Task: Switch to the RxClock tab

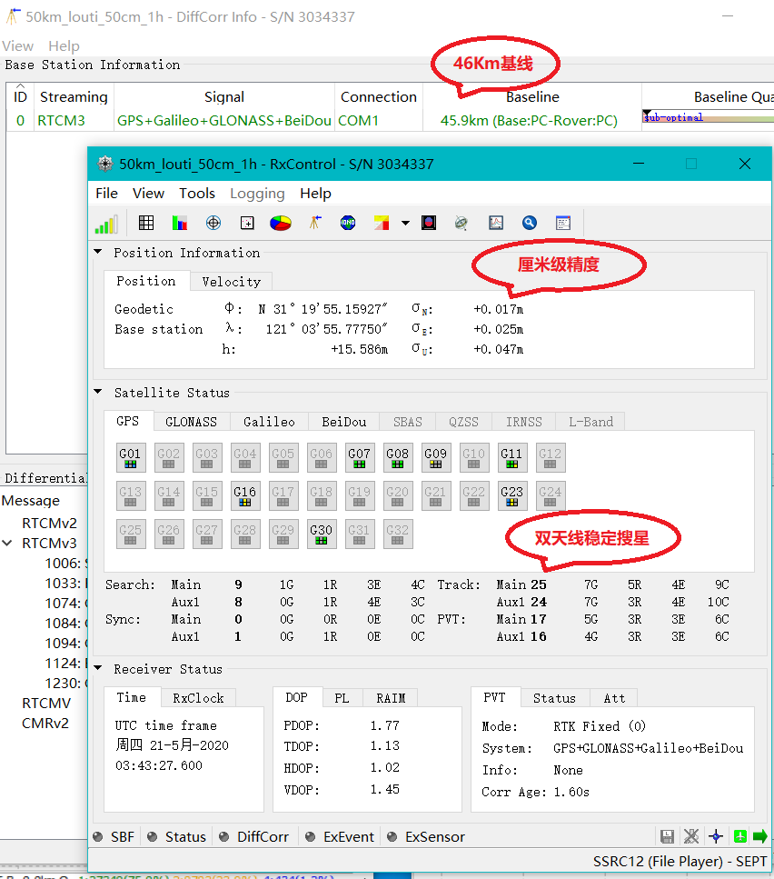Action: tap(198, 698)
